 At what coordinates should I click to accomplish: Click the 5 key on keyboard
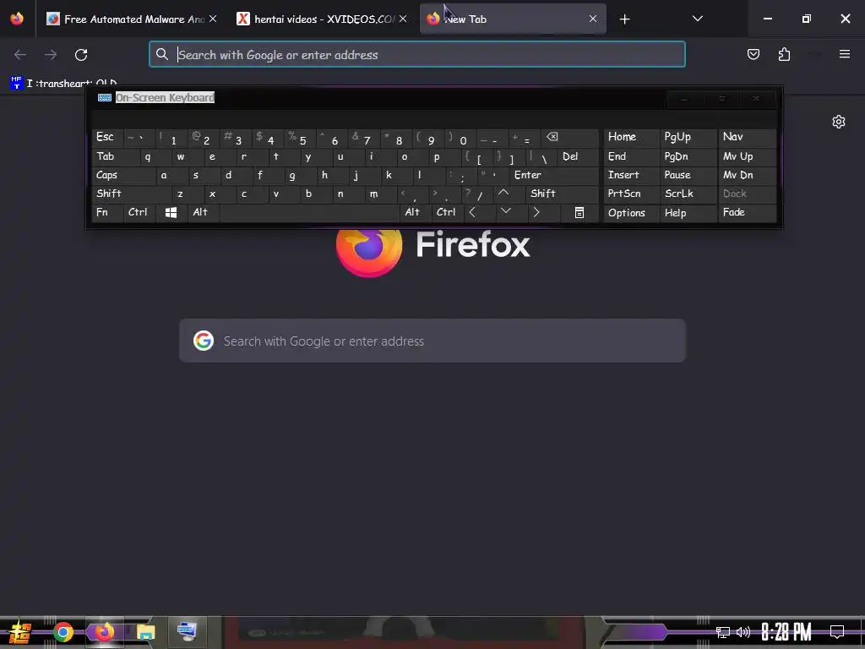pyautogui.click(x=300, y=138)
